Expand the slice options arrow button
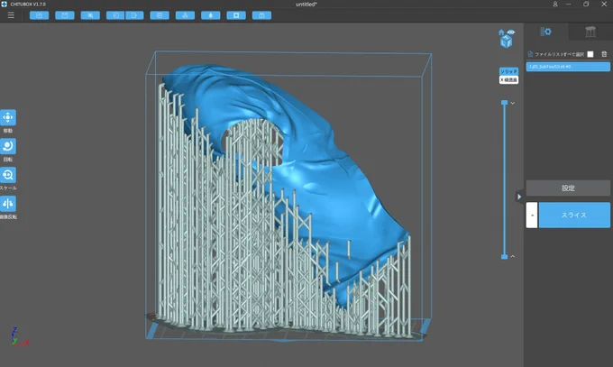The width and height of the screenshot is (613, 367). 532,215
